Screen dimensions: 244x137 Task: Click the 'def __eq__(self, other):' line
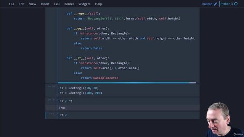88,29
